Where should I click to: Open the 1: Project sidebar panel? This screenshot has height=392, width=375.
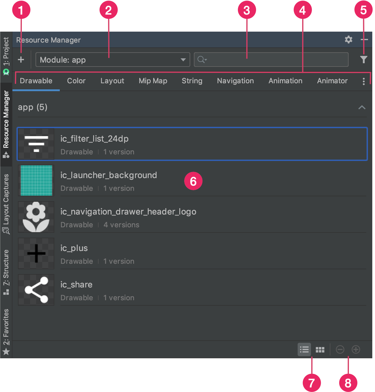6,50
